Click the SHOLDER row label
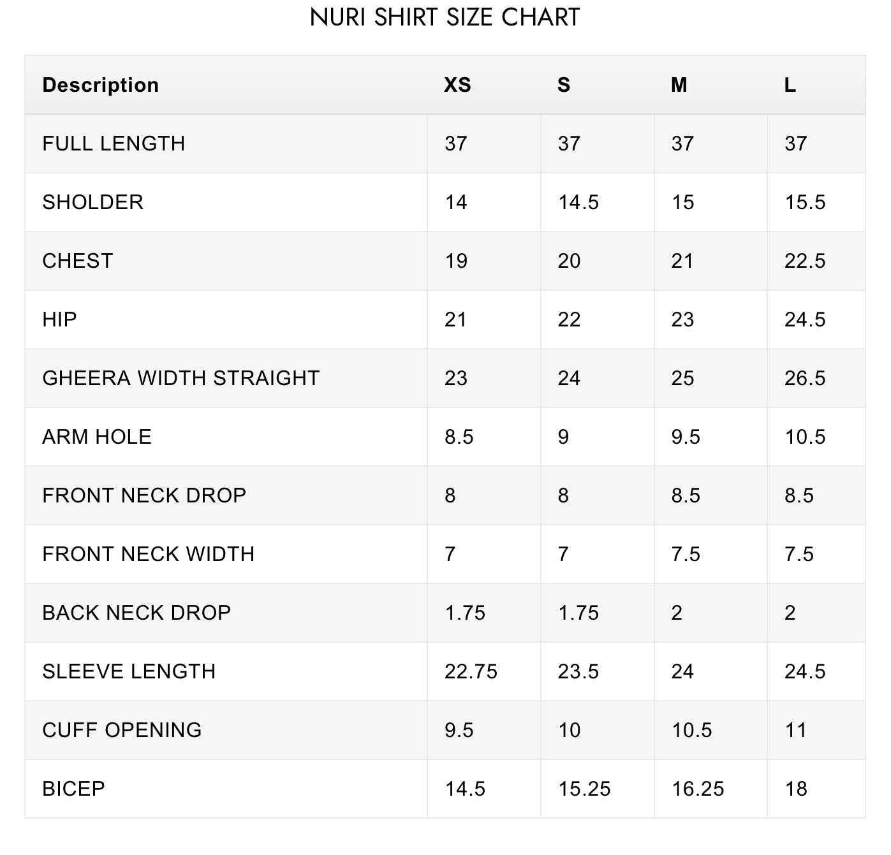 (93, 202)
